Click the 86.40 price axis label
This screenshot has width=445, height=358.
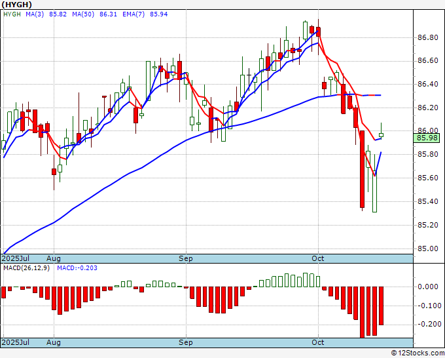click(427, 85)
